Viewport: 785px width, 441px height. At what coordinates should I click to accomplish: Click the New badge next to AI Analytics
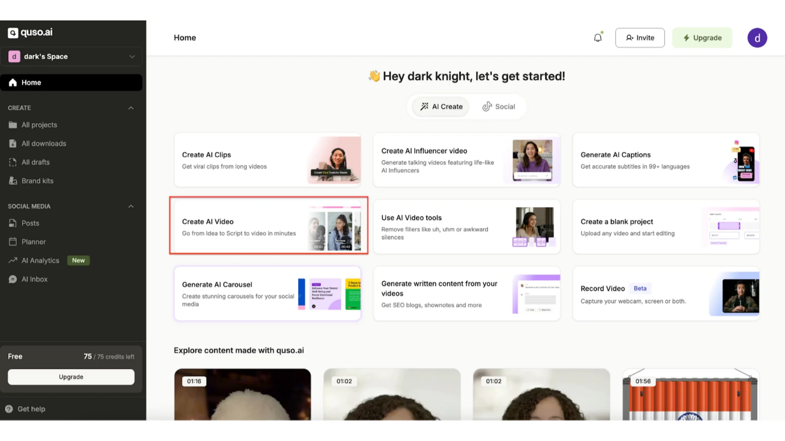[78, 261]
